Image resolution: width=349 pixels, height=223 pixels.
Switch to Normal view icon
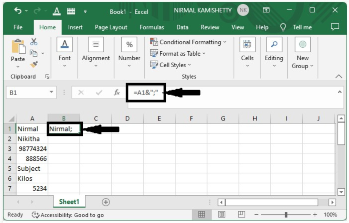[x=201, y=215]
